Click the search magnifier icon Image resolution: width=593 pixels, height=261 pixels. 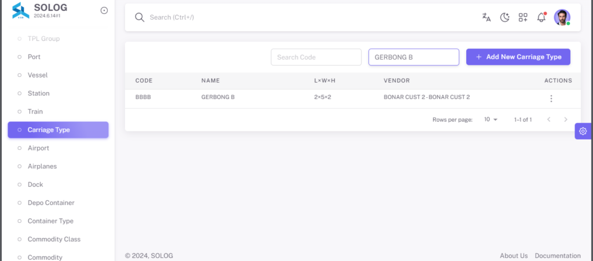(x=140, y=17)
